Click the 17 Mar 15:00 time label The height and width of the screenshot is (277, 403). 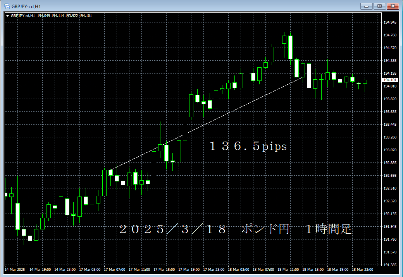[163, 270]
